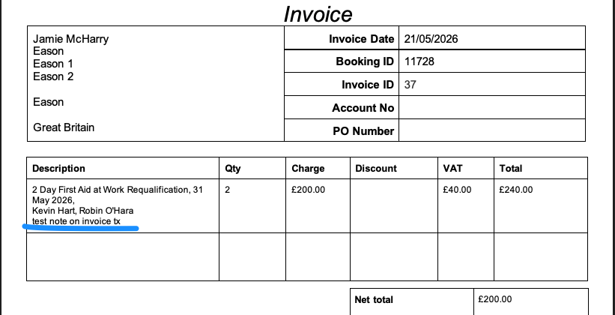This screenshot has width=615, height=315.
Task: Click the Invoice title heading
Action: tap(318, 13)
